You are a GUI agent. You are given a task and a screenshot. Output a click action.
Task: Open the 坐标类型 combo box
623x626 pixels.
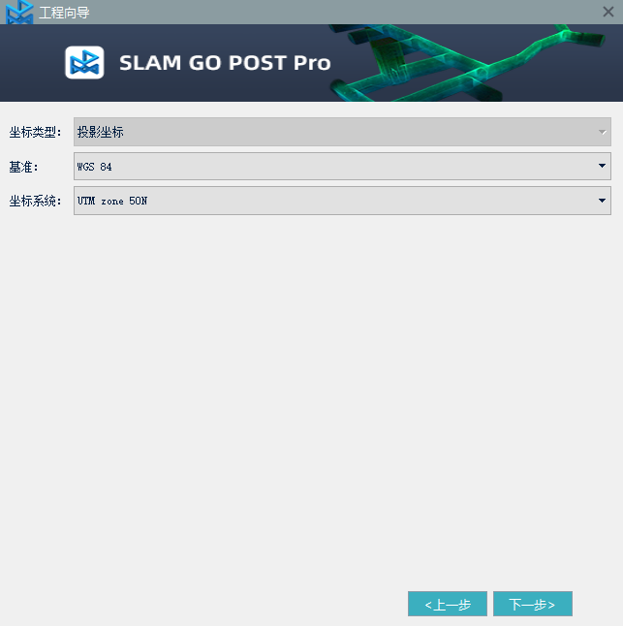342,132
